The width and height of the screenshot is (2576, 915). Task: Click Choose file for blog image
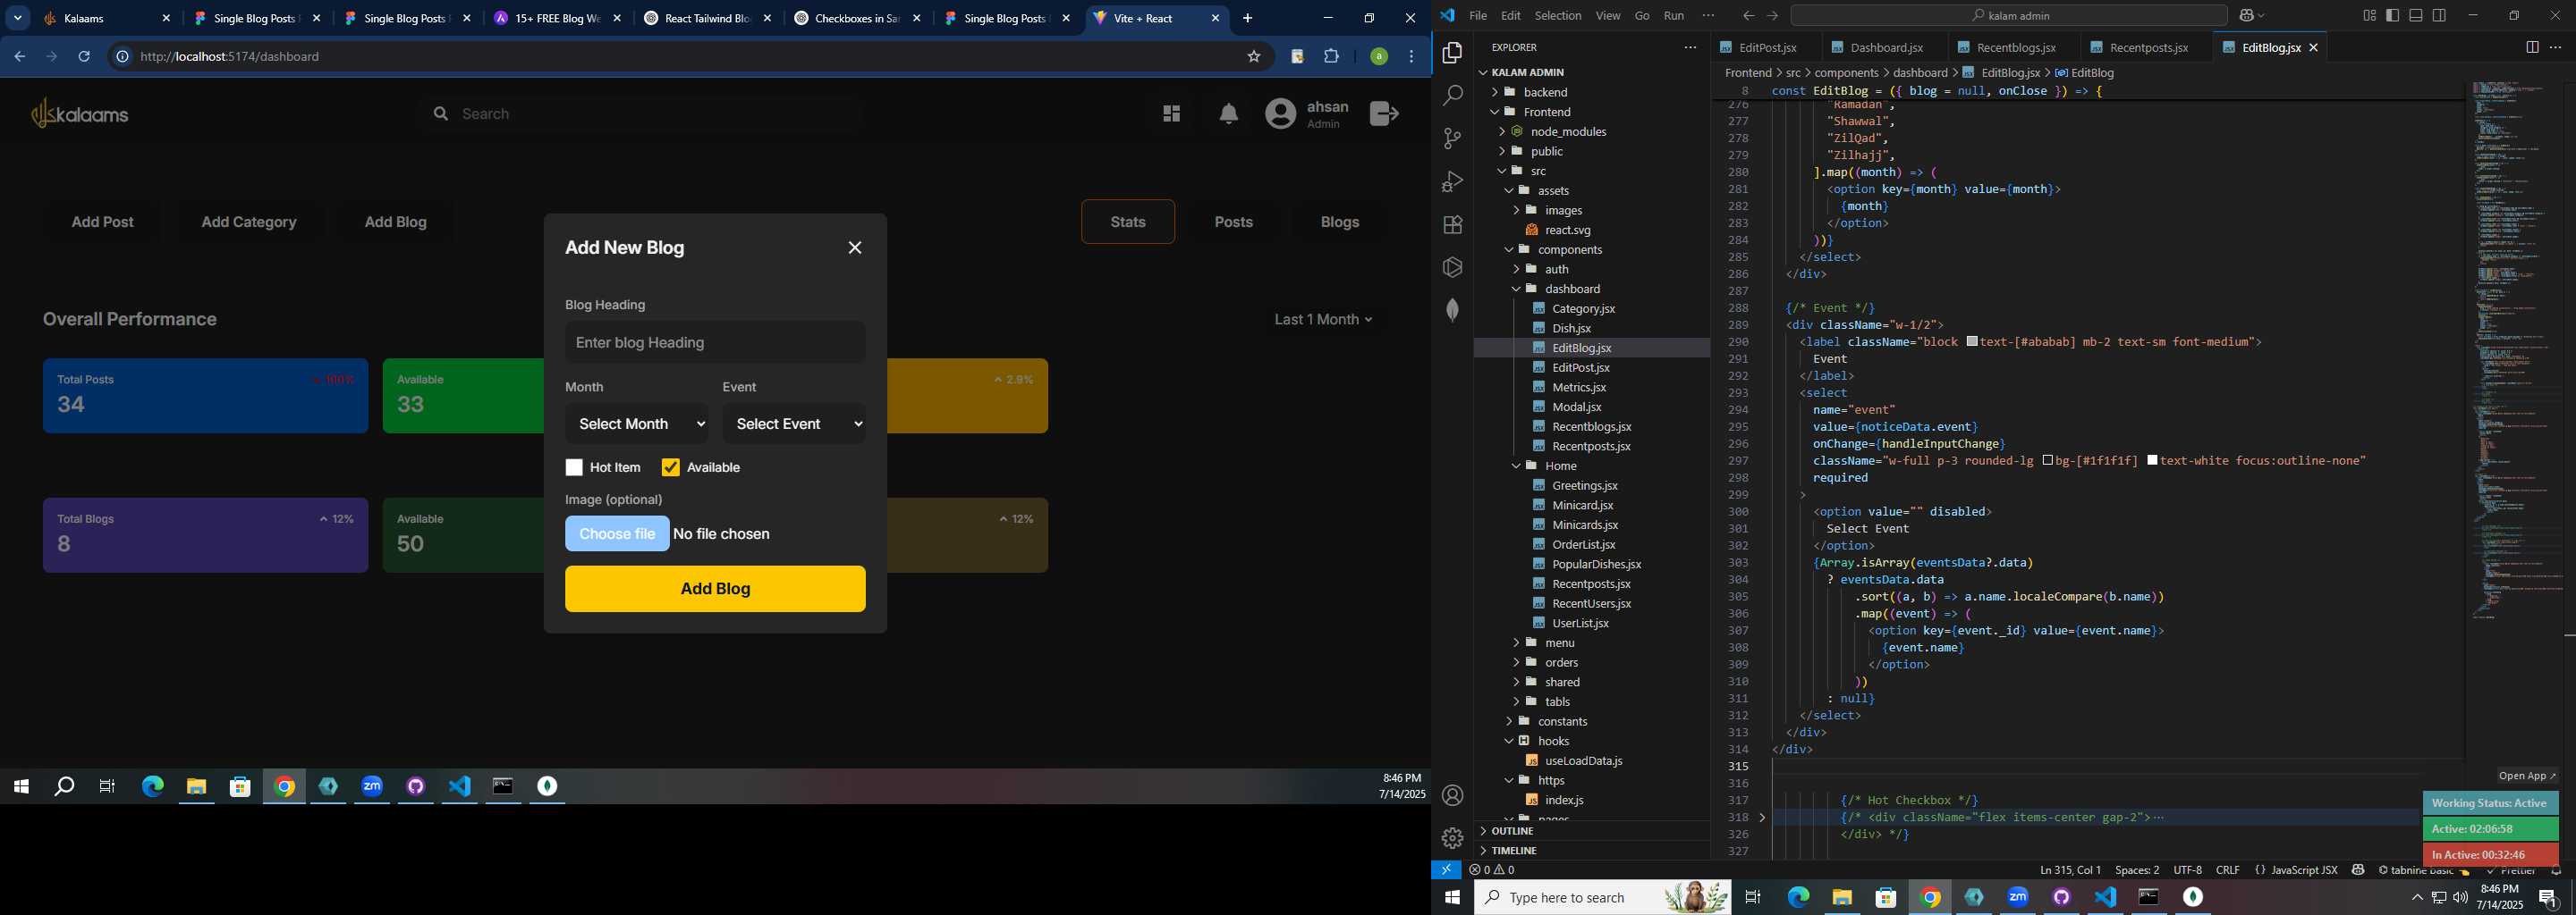tap(617, 534)
